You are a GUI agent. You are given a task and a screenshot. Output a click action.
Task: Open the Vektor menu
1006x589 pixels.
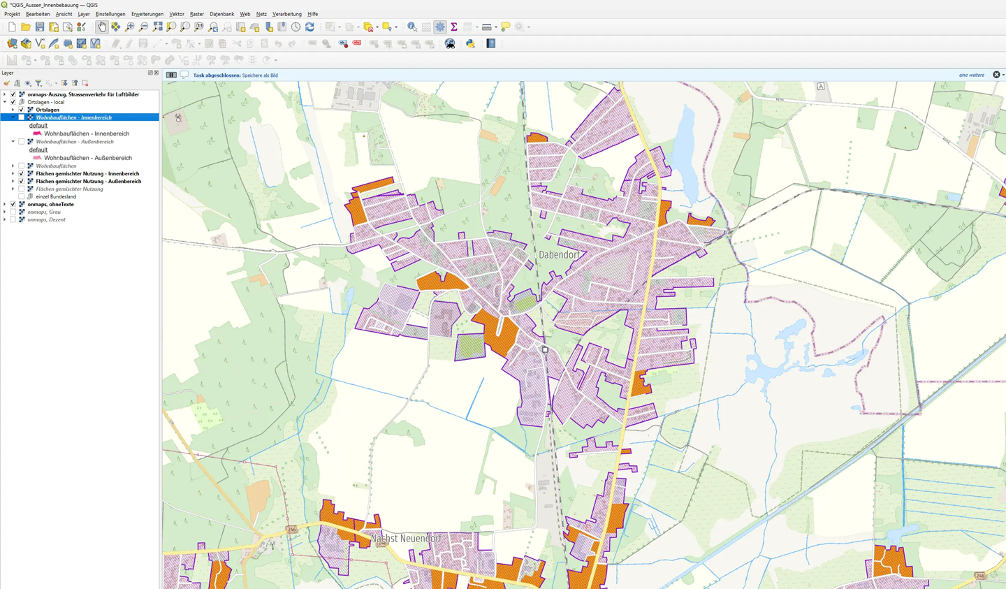[177, 14]
